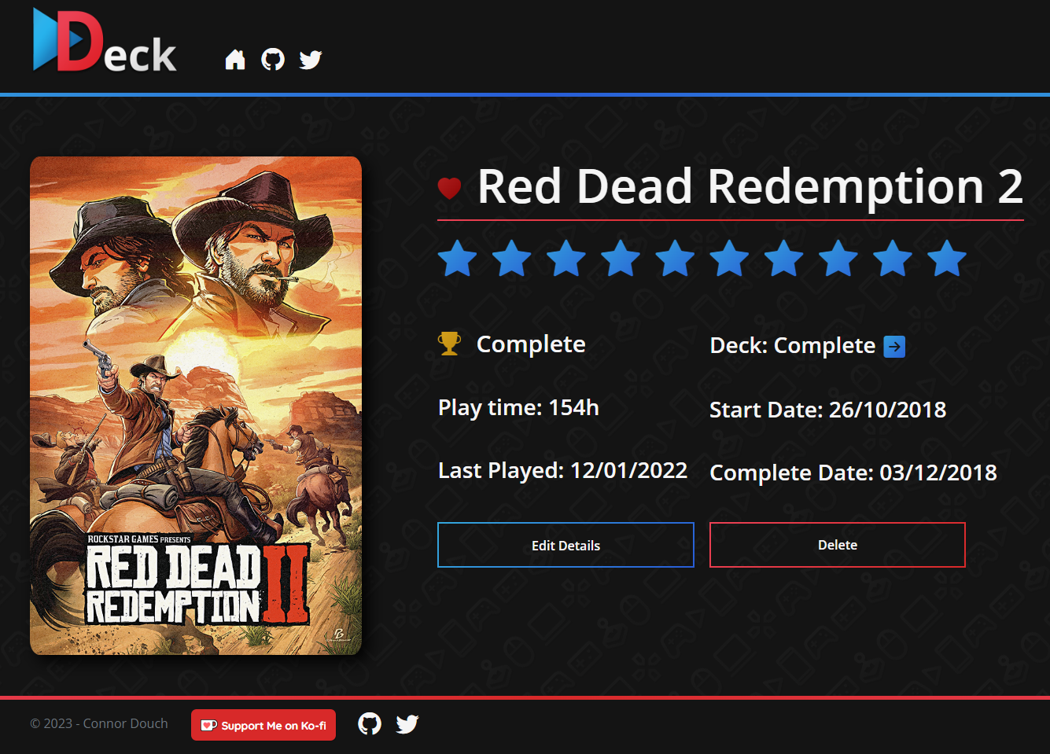This screenshot has height=754, width=1050.
Task: Open the Home page icon in navbar
Action: pyautogui.click(x=235, y=59)
